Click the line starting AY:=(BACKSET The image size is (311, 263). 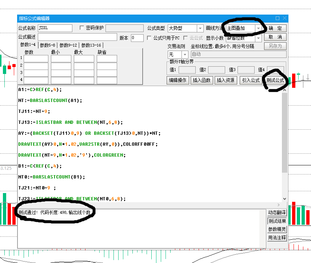tap(89, 133)
